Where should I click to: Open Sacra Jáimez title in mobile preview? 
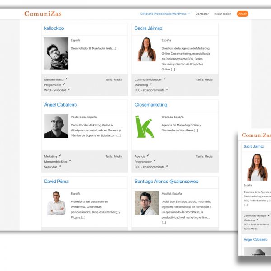coord(254,146)
